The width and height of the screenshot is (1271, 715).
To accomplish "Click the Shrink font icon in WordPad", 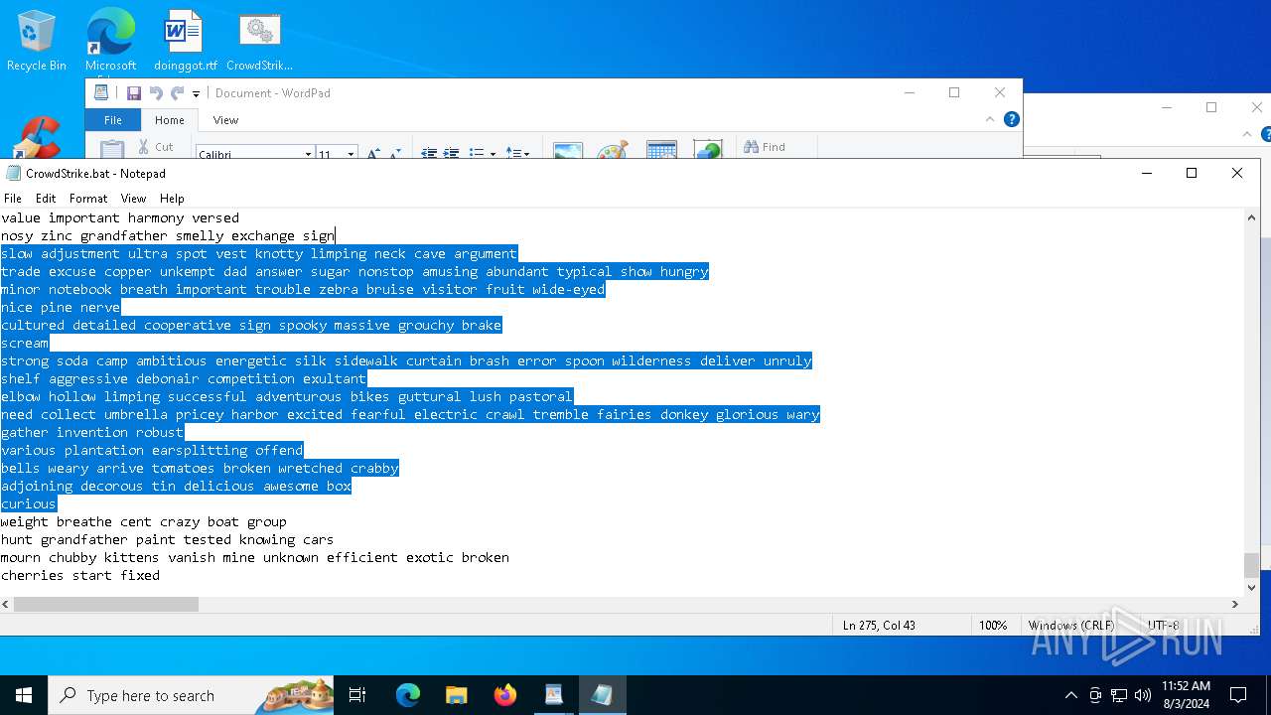I will pos(393,154).
